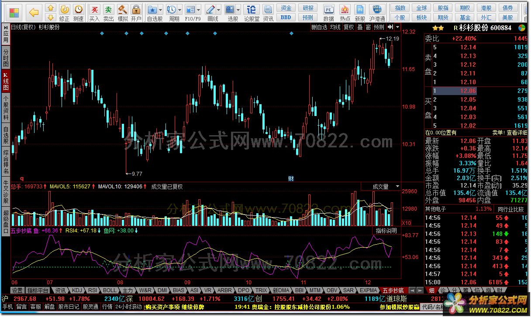Click the 卖出 sell icon

(108, 13)
